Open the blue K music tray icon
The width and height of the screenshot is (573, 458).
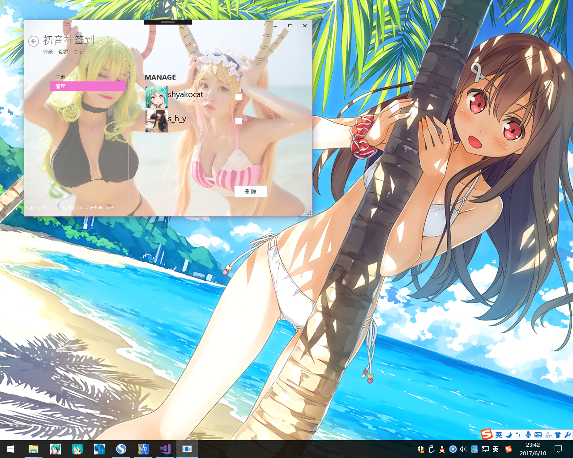click(453, 449)
